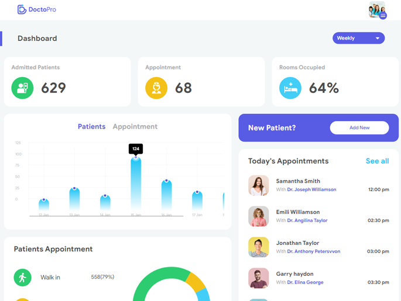Screen dimensions: 401x301
Task: Click the Patients Appointment heading
Action: point(53,249)
